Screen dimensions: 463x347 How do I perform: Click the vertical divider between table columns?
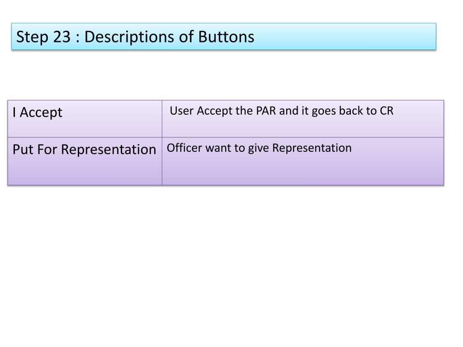[162, 142]
